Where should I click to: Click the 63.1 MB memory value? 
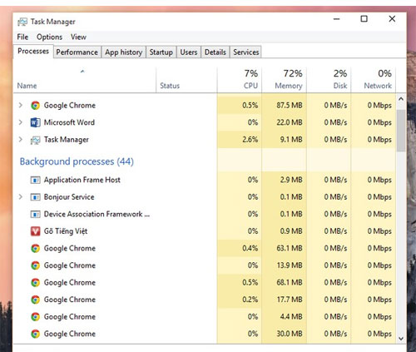tap(290, 248)
